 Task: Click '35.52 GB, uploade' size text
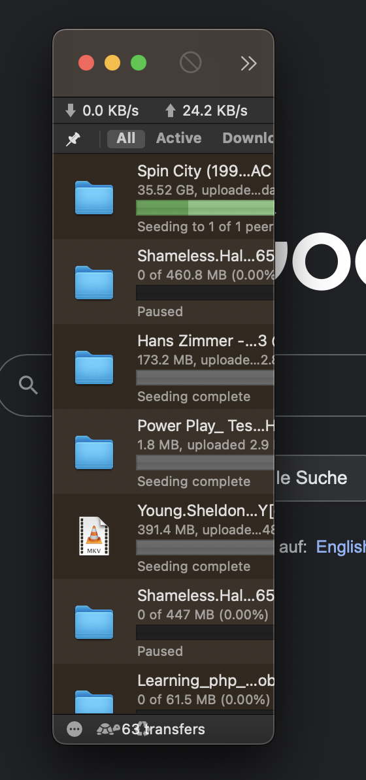[x=205, y=190]
